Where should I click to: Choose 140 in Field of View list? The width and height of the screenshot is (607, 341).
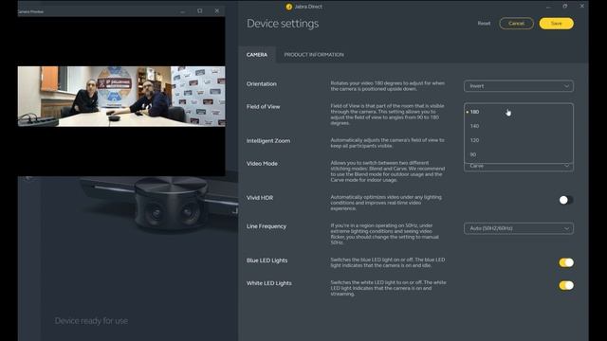click(519, 126)
